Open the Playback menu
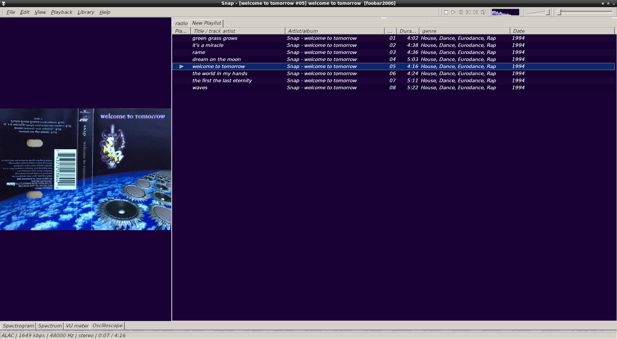 [61, 12]
